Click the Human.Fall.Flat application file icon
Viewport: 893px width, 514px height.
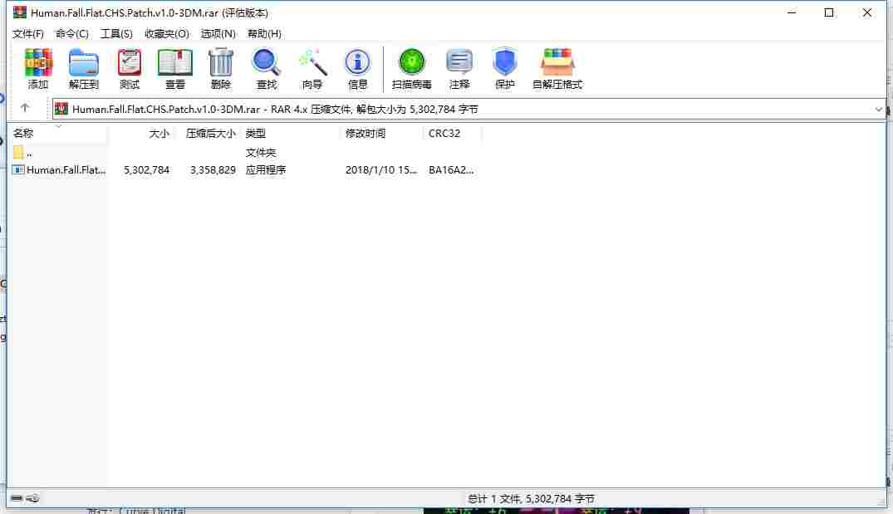click(x=18, y=169)
